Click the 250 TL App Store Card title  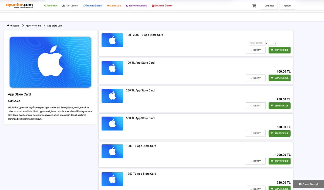(x=140, y=91)
